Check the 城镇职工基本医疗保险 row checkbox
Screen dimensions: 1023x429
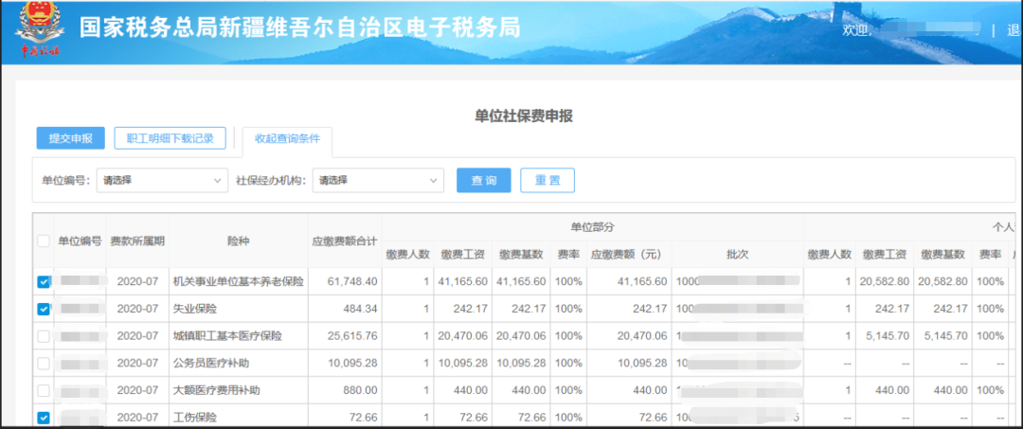tap(44, 336)
